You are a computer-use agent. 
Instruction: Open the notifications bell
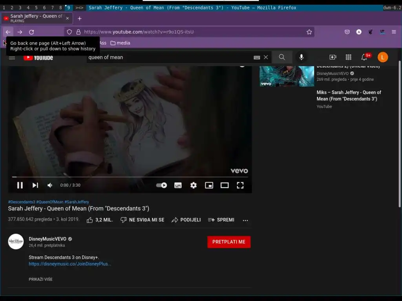pyautogui.click(x=364, y=57)
